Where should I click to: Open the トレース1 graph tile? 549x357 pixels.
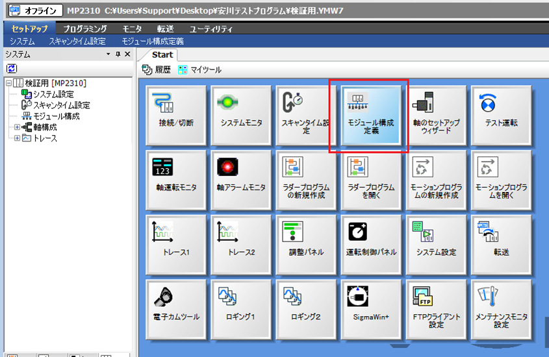(175, 245)
